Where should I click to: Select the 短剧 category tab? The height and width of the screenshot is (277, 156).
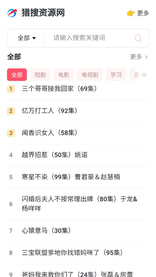click(x=40, y=75)
